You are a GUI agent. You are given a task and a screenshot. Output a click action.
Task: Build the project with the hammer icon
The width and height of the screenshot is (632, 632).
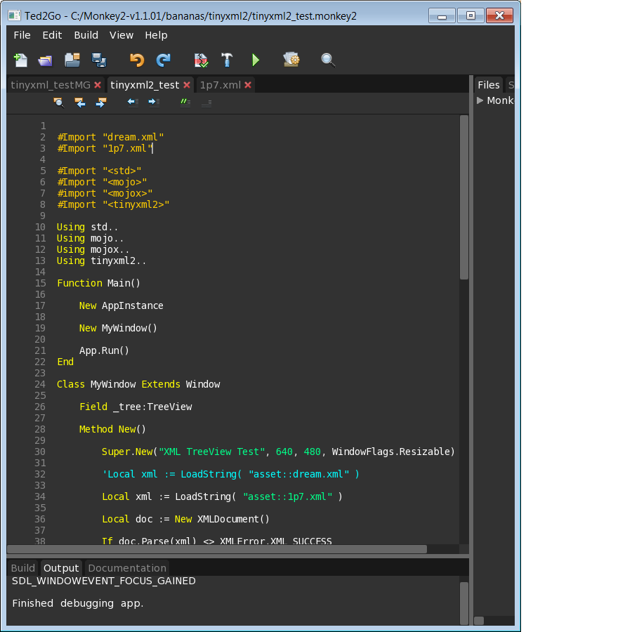pyautogui.click(x=228, y=60)
